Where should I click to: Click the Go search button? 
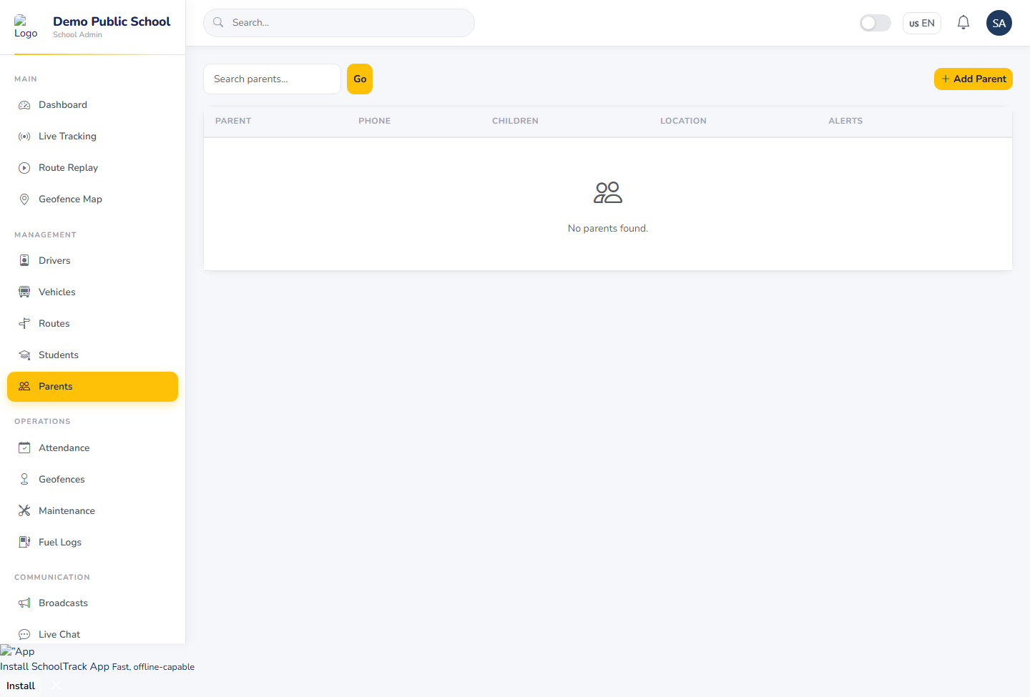click(x=360, y=79)
